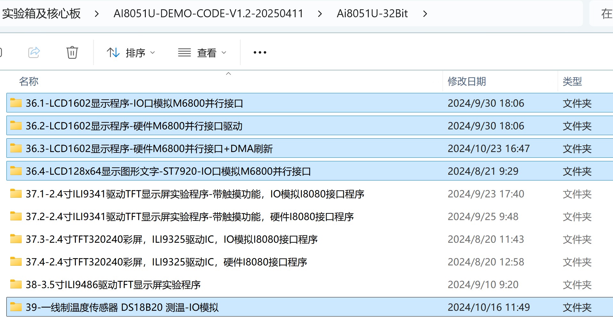Click the Delete trash can icon
This screenshot has height=321, width=613.
(x=72, y=52)
